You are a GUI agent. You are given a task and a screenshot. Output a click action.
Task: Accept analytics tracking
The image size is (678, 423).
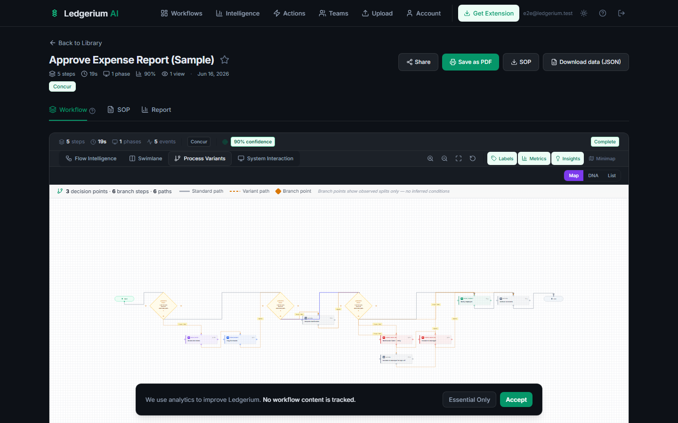click(516, 399)
